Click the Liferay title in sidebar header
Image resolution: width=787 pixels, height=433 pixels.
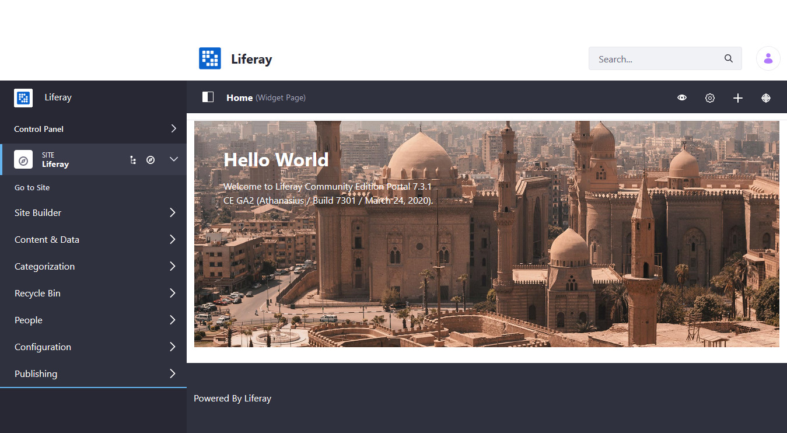click(x=58, y=97)
